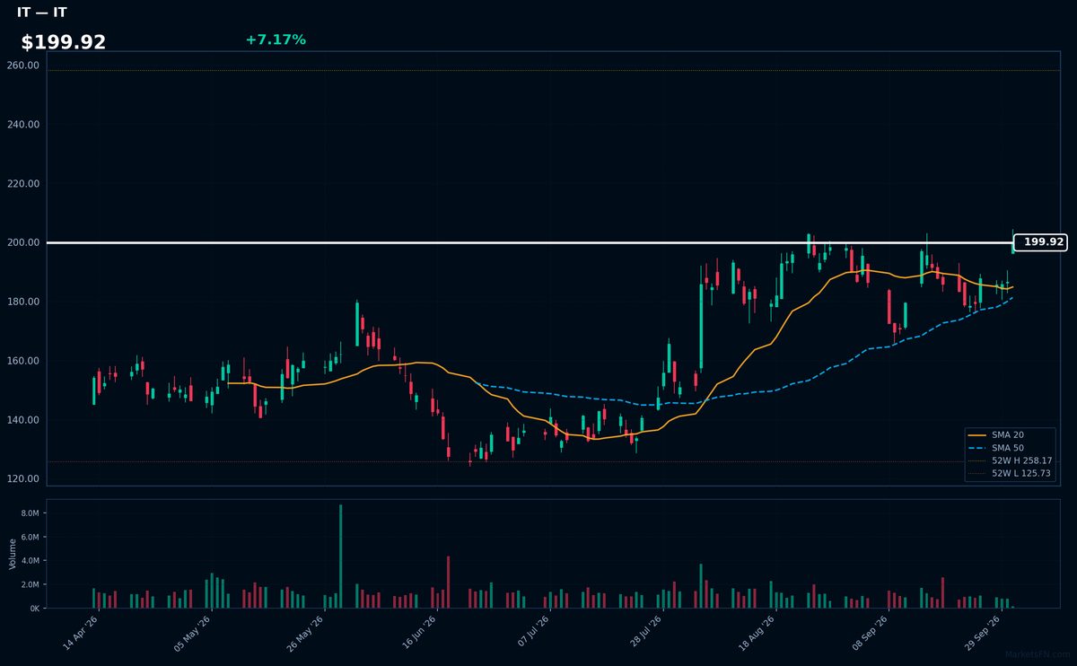Click the 0K volume axis label
The image size is (1077, 666).
pyautogui.click(x=34, y=609)
